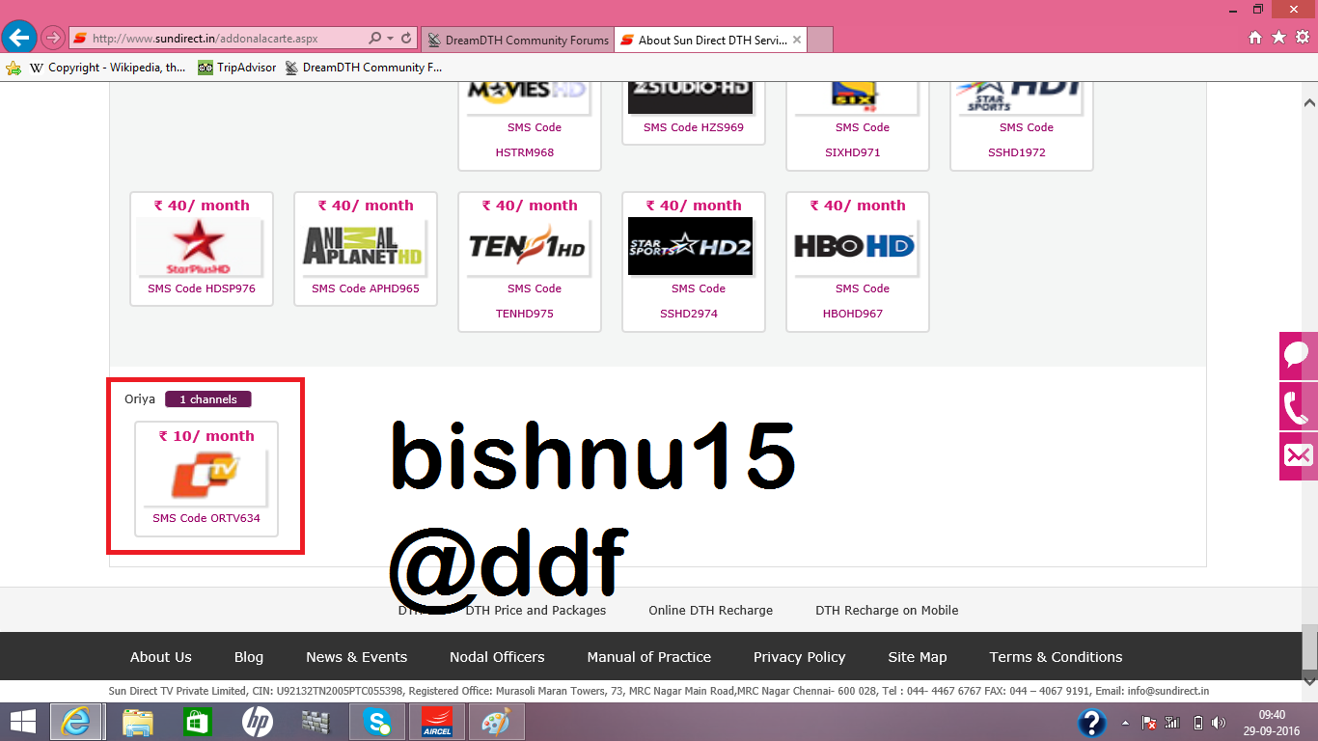Close the About Sun Direct tab
1318x741 pixels.
tap(796, 40)
